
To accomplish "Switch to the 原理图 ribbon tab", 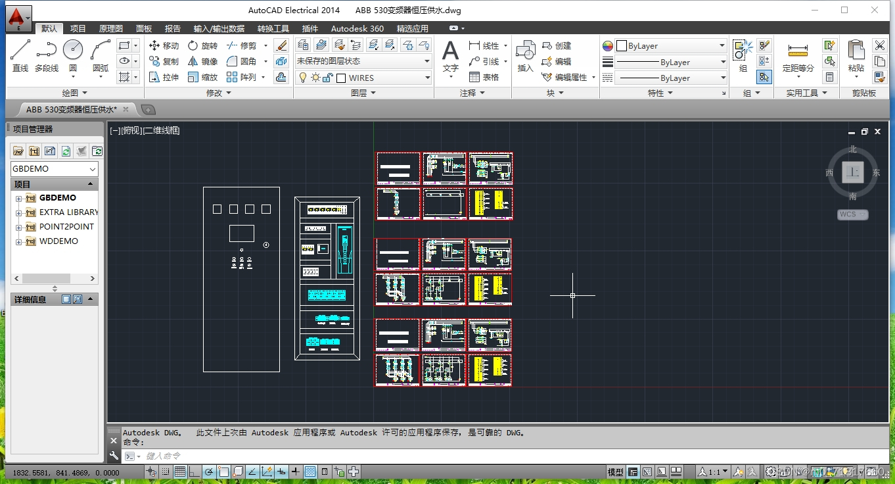I will coord(110,28).
